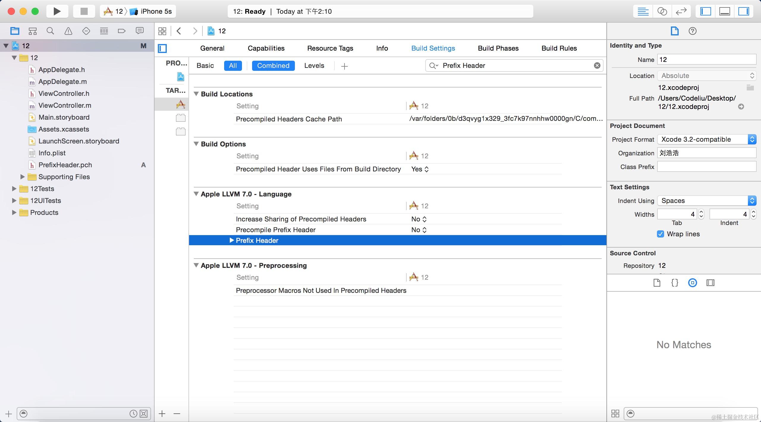The width and height of the screenshot is (761, 422).
Task: Toggle the Navigator panel visibility
Action: 705,11
